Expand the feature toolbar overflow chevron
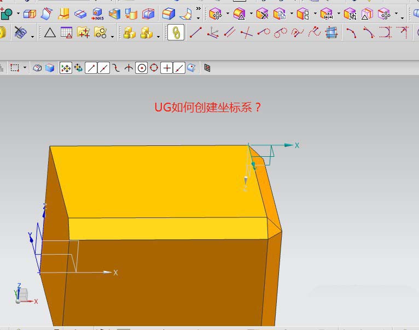Screen dimensions: 419x330 click(198, 9)
